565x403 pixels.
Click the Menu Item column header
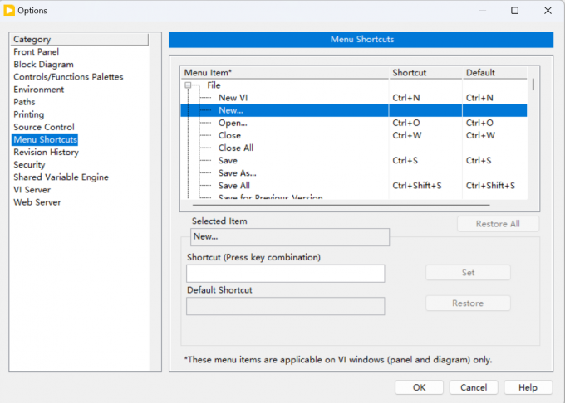(x=285, y=73)
